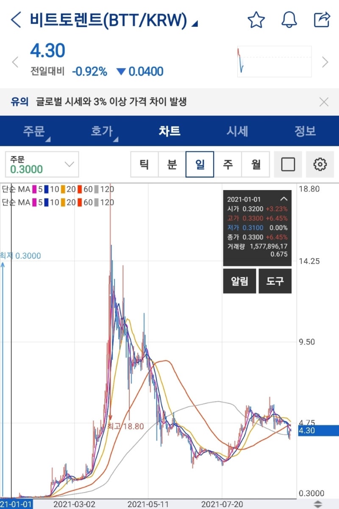Add BTT/KRW to favorites via star icon
Viewport: 339px width, 509px height.
[256, 19]
